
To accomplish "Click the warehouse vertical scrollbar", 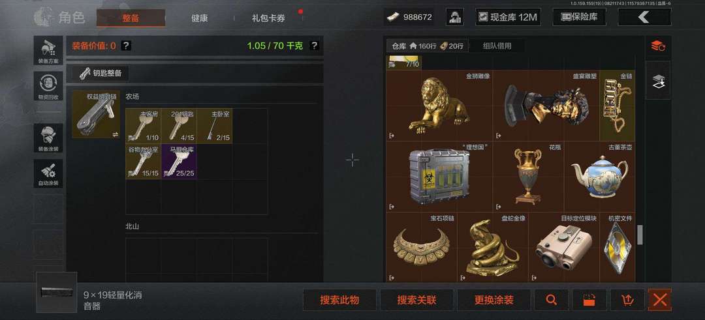I will pyautogui.click(x=640, y=235).
